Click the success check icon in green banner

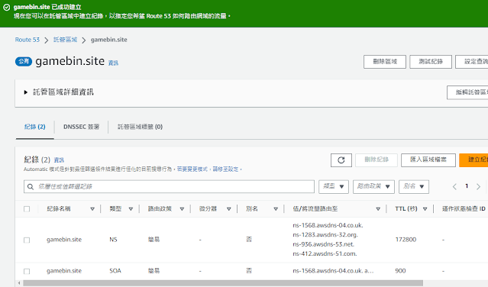coord(7,7)
